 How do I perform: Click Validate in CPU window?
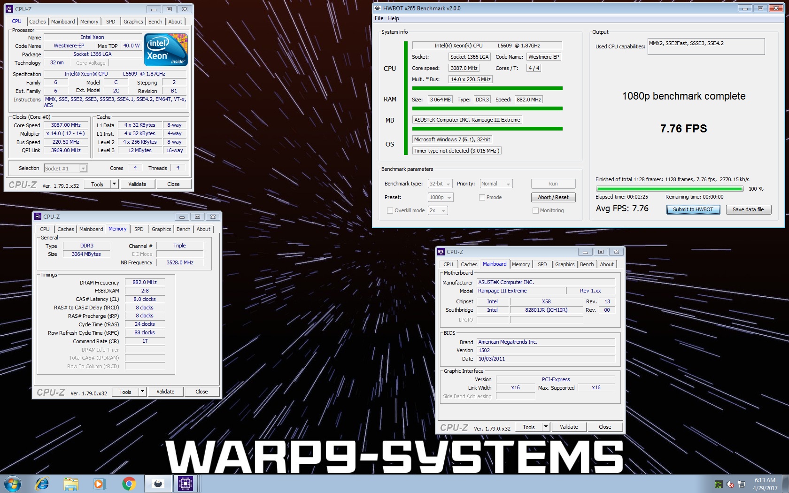pyautogui.click(x=137, y=184)
